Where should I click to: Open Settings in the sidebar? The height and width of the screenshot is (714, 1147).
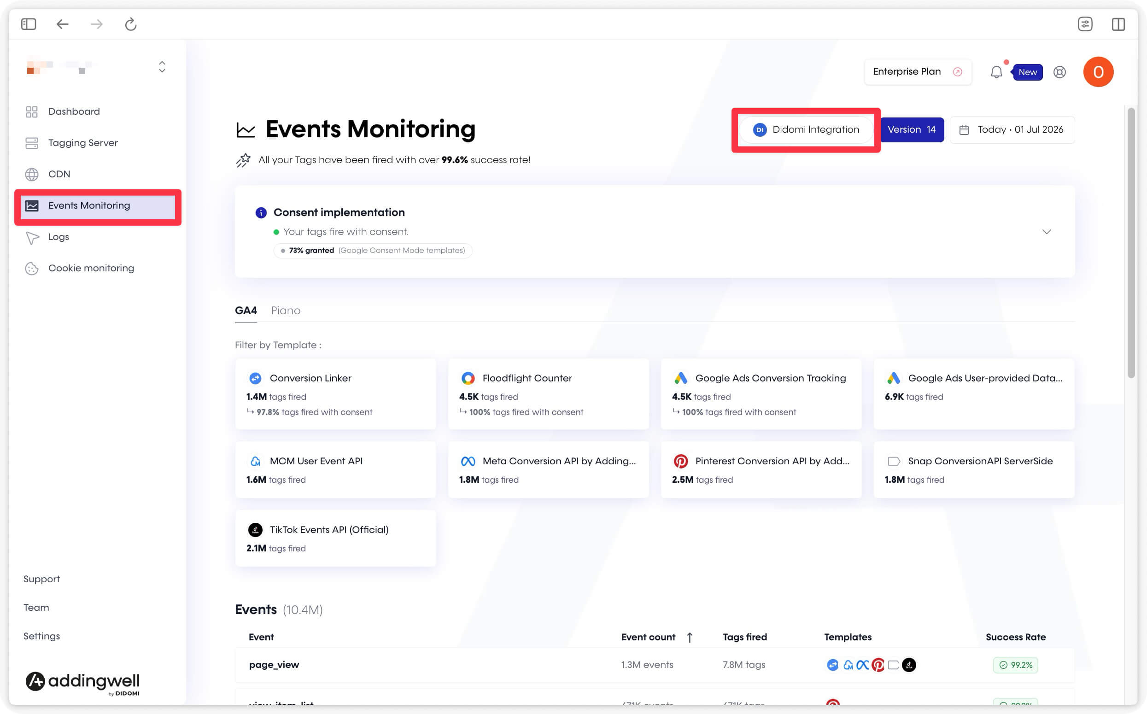click(41, 636)
